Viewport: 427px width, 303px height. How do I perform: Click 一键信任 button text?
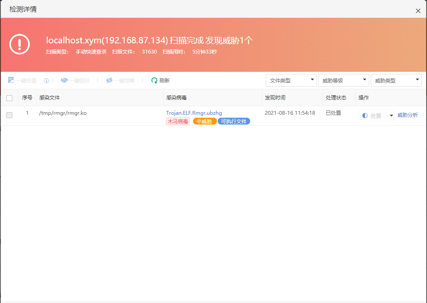[x=80, y=80]
